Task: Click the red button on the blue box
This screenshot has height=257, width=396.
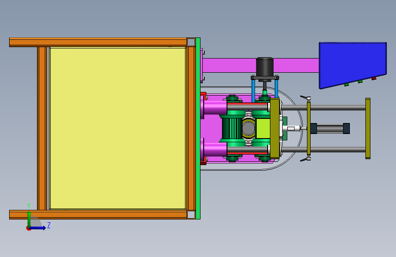Action: [374, 79]
